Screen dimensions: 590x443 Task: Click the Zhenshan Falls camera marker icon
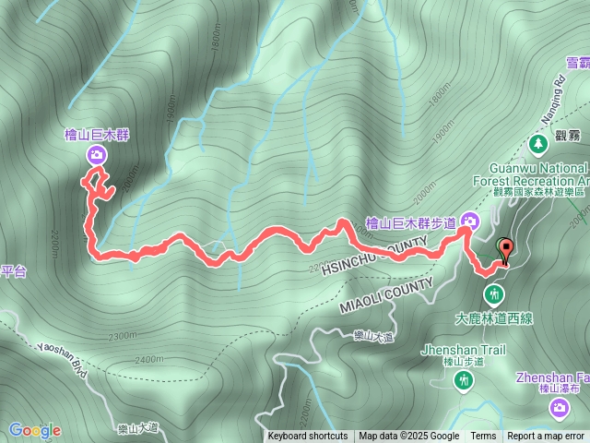click(x=560, y=408)
